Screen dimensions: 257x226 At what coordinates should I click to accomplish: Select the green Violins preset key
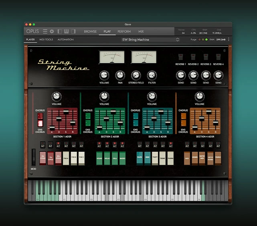click(x=99, y=158)
